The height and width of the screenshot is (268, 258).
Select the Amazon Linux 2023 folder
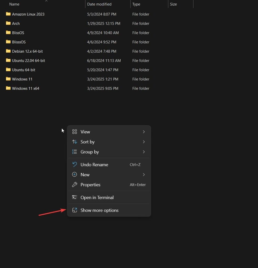tap(28, 14)
